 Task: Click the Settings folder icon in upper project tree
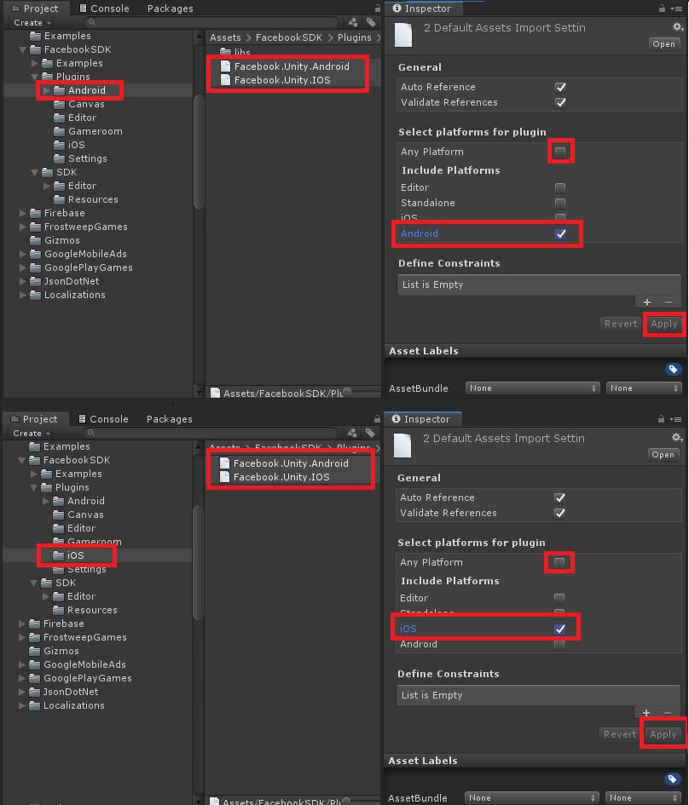tap(60, 158)
